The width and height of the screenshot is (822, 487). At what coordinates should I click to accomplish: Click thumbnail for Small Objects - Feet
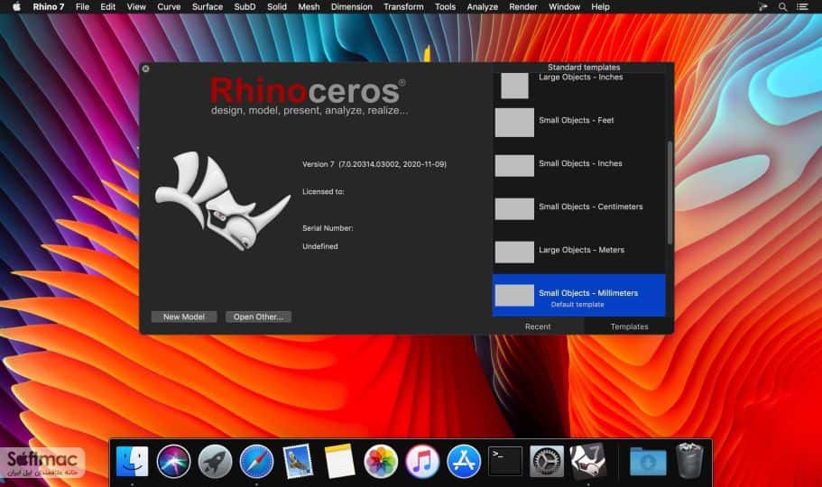(x=514, y=122)
